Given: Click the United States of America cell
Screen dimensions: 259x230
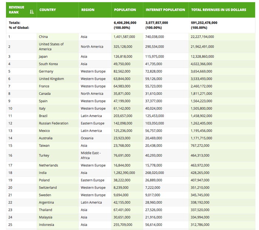Looking at the screenshot, I should [x=51, y=47].
